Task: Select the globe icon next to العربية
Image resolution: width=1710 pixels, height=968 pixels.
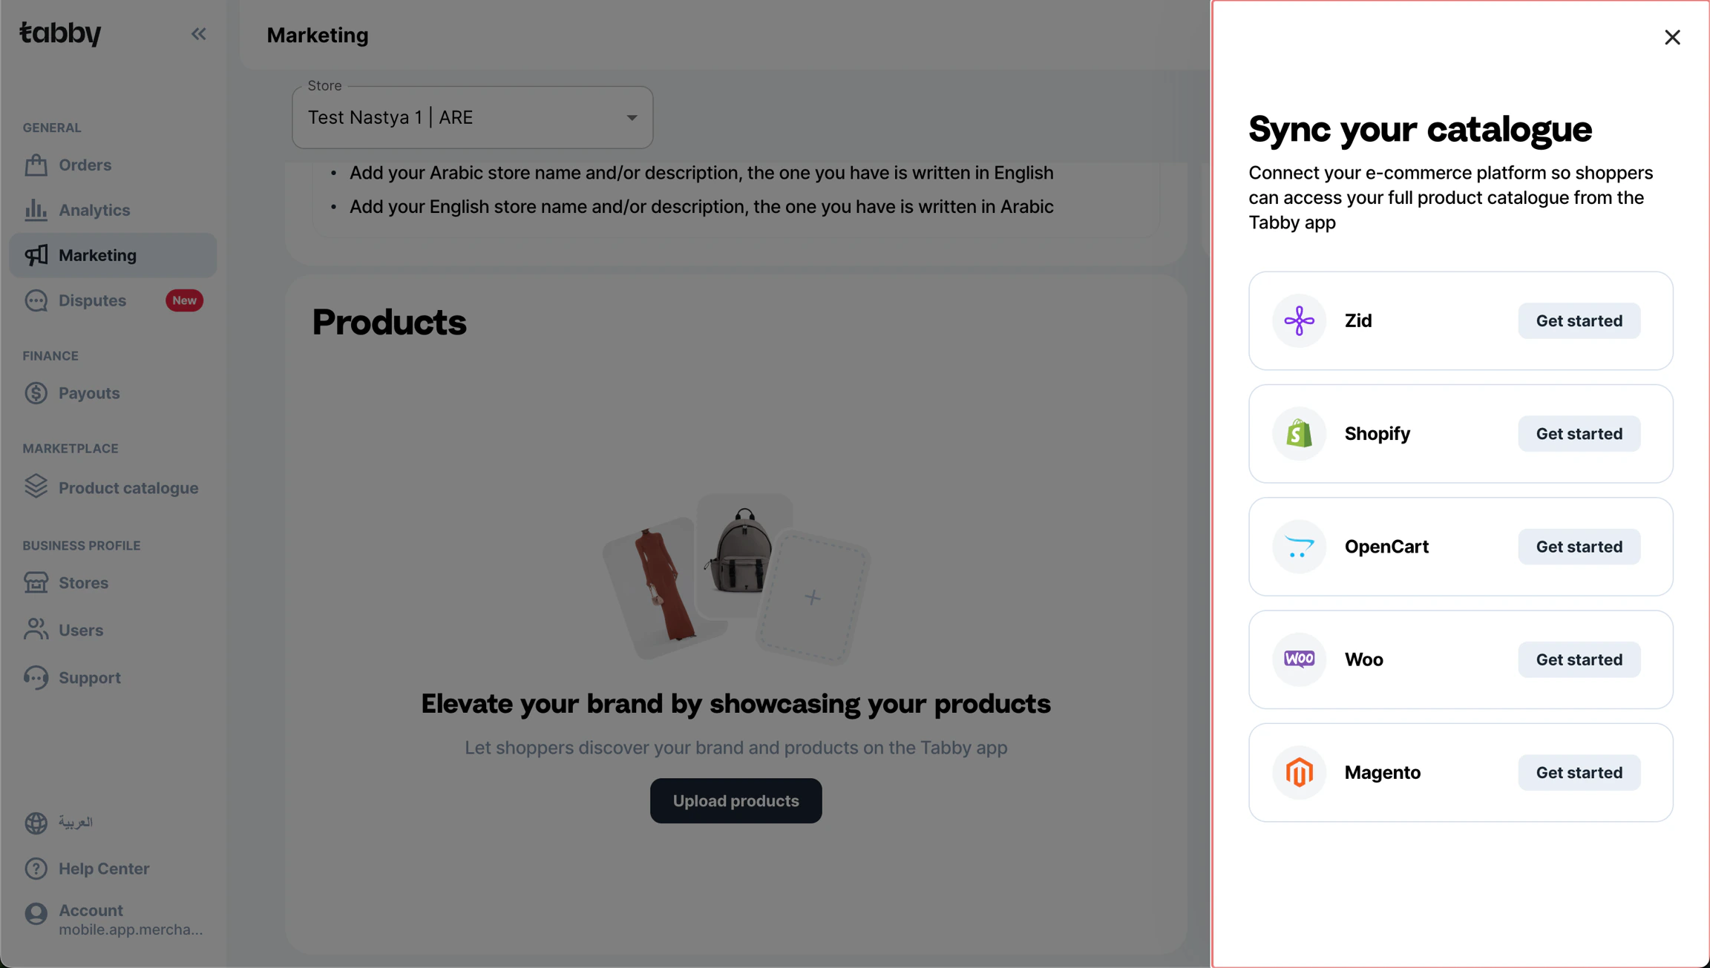Action: [x=36, y=823]
